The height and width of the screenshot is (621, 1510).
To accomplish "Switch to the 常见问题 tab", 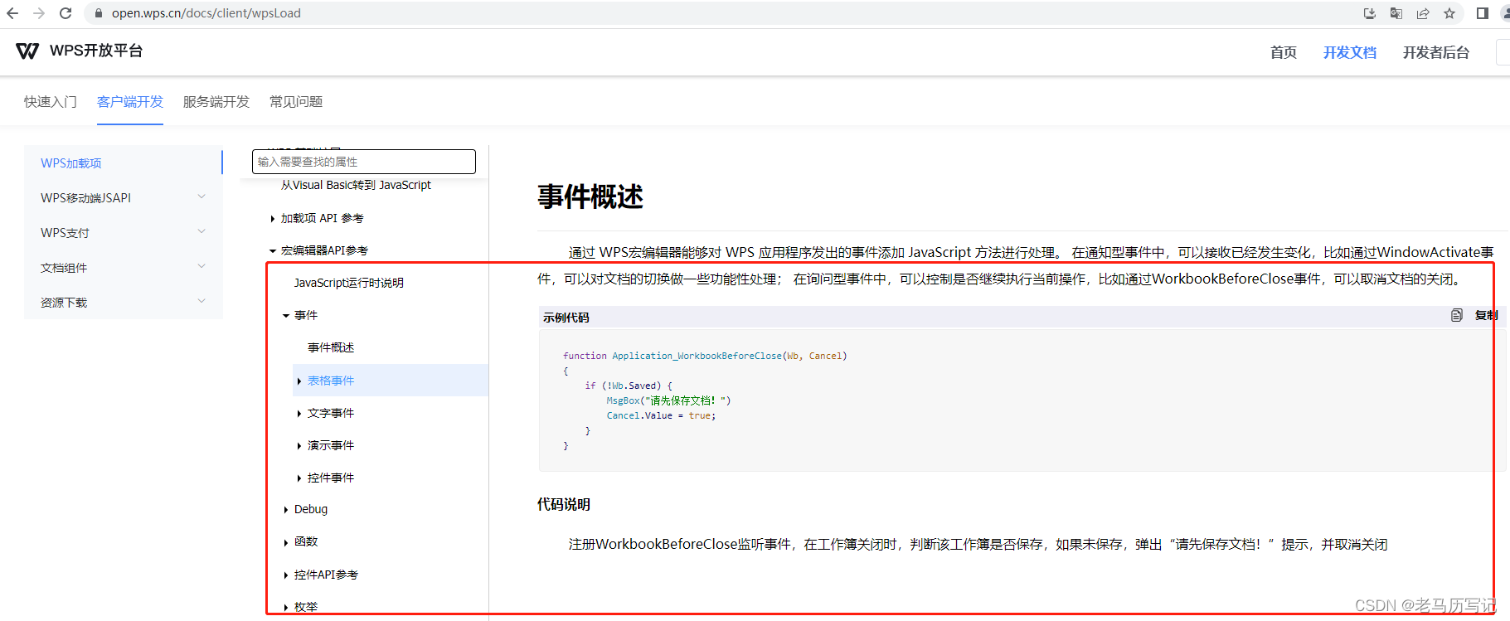I will click(296, 101).
